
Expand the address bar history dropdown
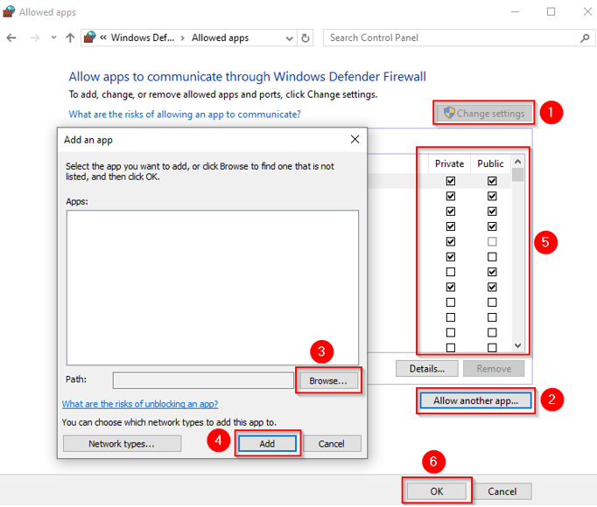click(x=288, y=38)
